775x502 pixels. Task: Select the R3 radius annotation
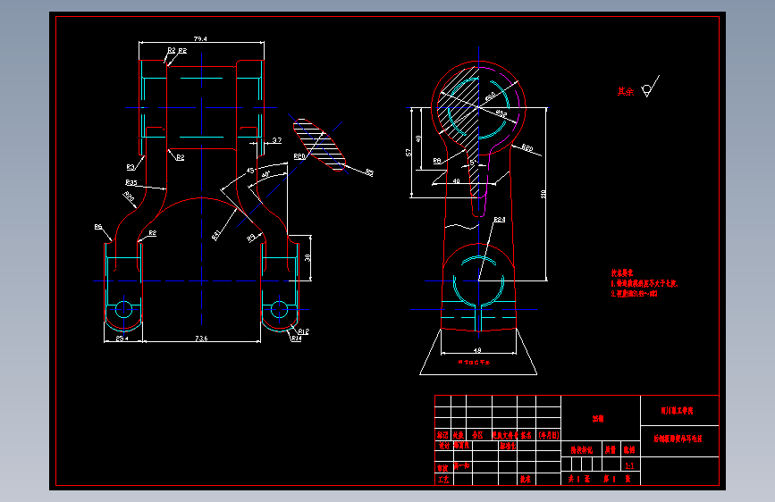pyautogui.click(x=130, y=167)
